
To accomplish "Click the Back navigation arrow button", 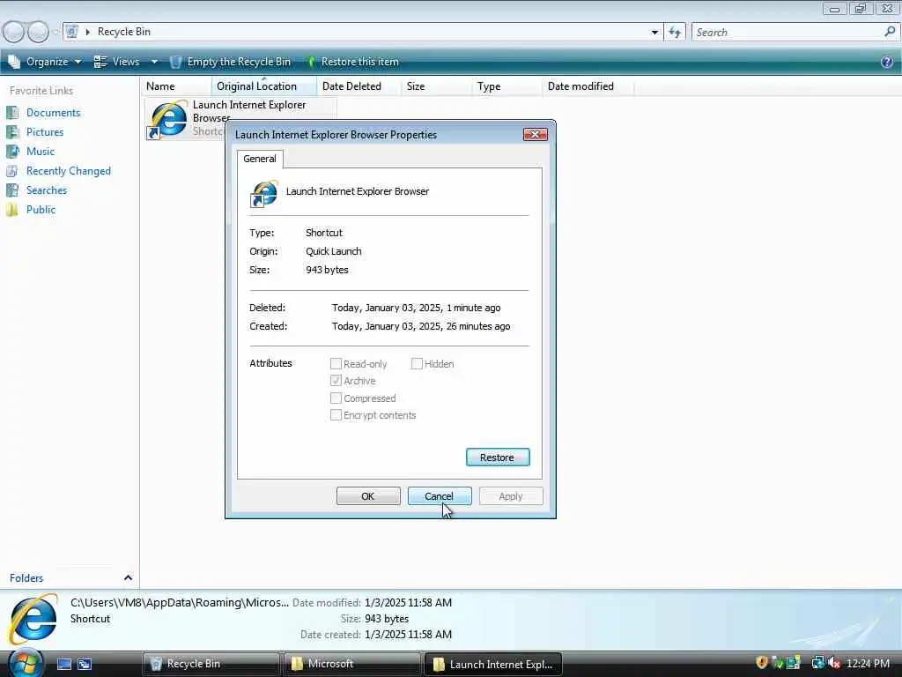I will 14,32.
